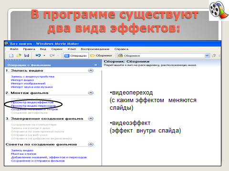Collapse the Завершение создания фильма section
Viewport: 229px width, 171px height.
tap(91, 119)
